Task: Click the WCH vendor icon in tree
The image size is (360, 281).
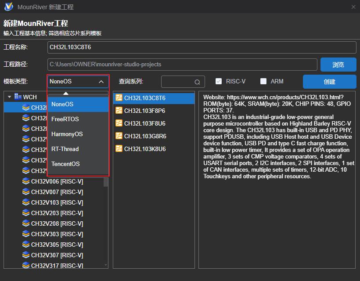Action: 18,97
